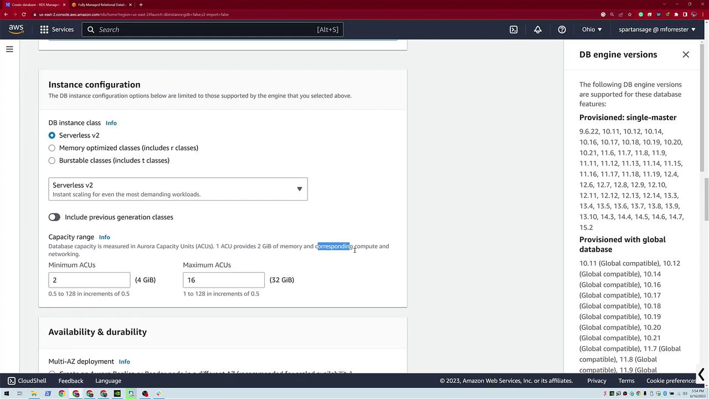Open the help question mark icon
This screenshot has width=709, height=399.
(562, 29)
